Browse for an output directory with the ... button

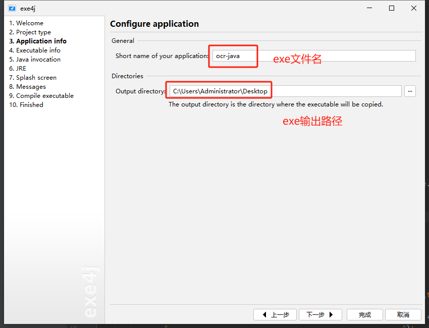coord(410,91)
